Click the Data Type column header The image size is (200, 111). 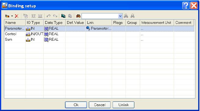coord(54,23)
